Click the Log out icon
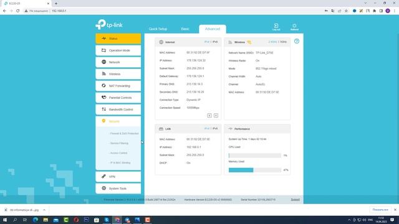399x224 pixels. pyautogui.click(x=276, y=27)
